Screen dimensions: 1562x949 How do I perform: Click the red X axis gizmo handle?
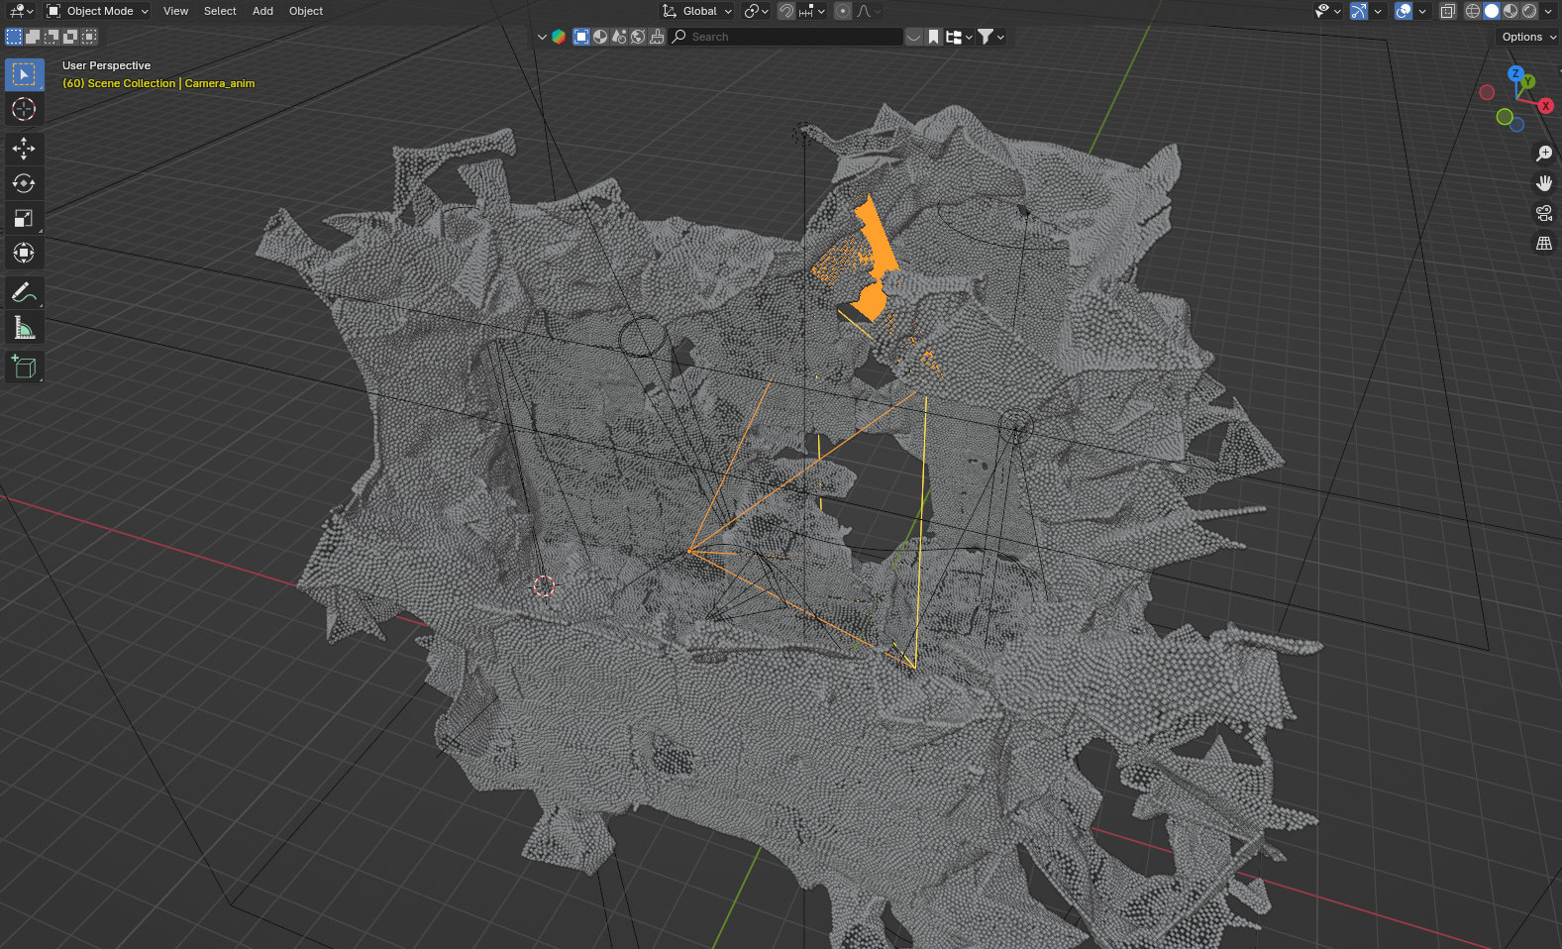[x=1545, y=106]
